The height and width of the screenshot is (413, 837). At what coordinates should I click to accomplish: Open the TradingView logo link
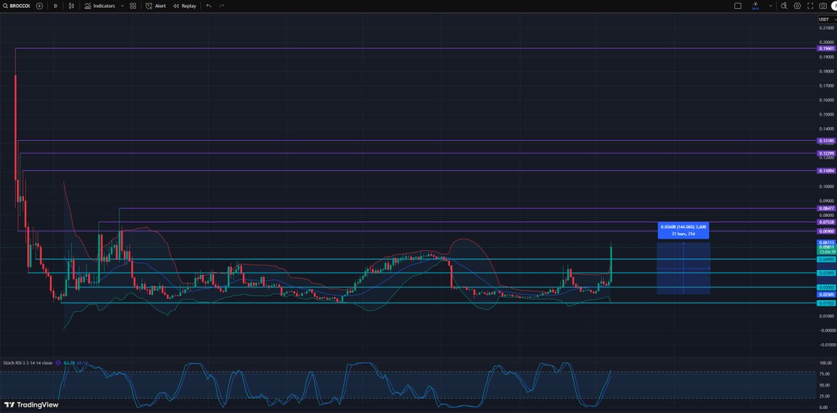coord(31,405)
